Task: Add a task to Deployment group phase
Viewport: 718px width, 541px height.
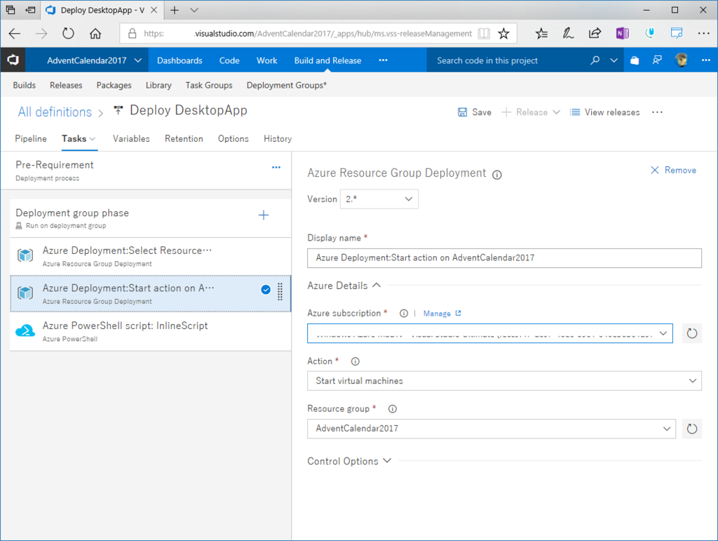Action: point(264,215)
